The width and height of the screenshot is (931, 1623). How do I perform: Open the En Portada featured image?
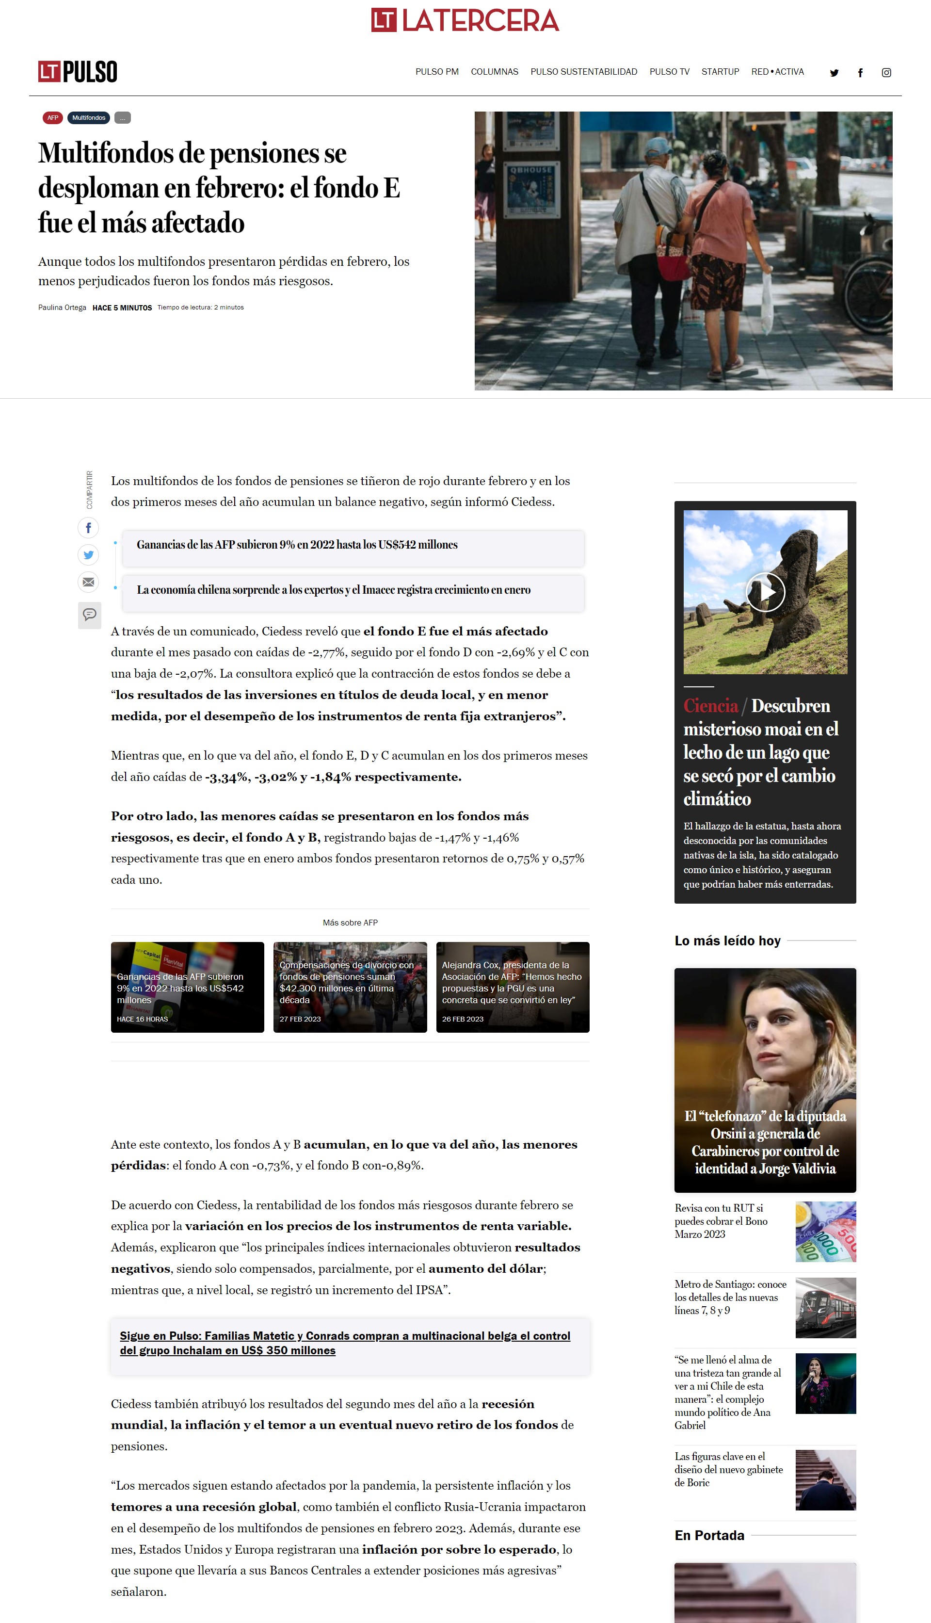[765, 1592]
